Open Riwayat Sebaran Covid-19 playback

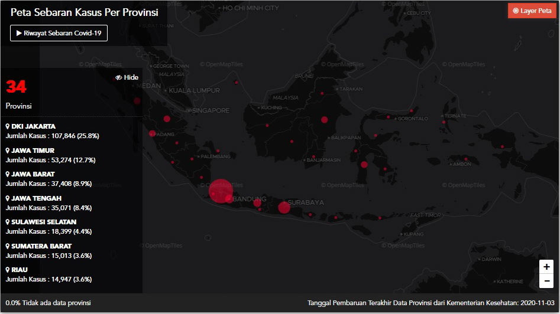tap(59, 34)
